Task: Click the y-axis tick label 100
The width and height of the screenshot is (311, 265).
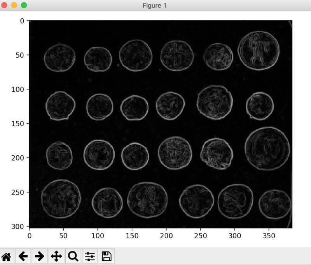Action: 17,90
